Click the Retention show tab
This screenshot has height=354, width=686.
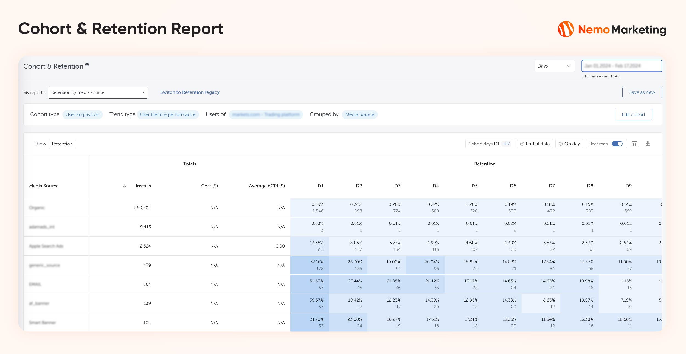click(x=62, y=144)
